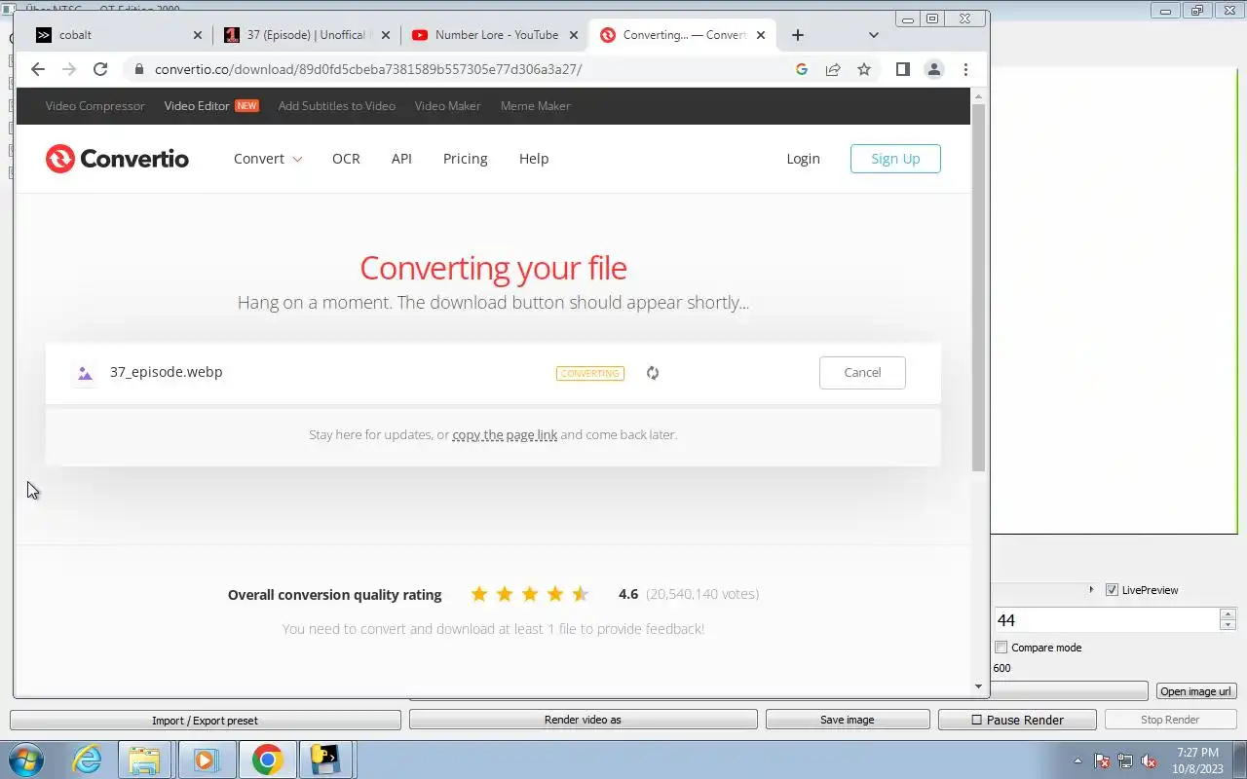Reload the Convertio page
This screenshot has height=779, width=1247.
99,69
